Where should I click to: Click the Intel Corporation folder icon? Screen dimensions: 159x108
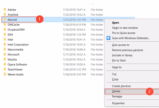click(5, 44)
